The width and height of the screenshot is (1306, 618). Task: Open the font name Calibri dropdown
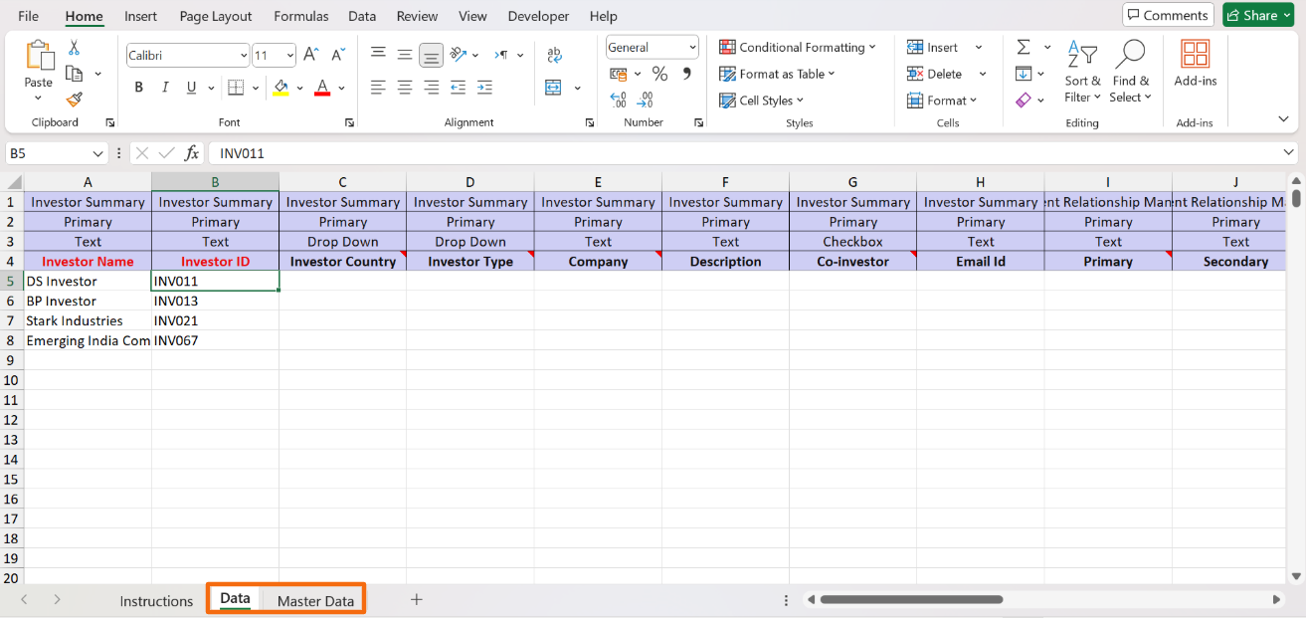[244, 56]
